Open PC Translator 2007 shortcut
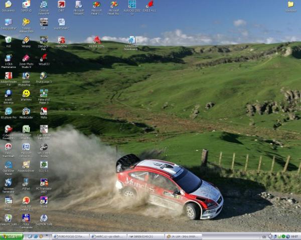This screenshot has height=240, width=301. click(44, 182)
